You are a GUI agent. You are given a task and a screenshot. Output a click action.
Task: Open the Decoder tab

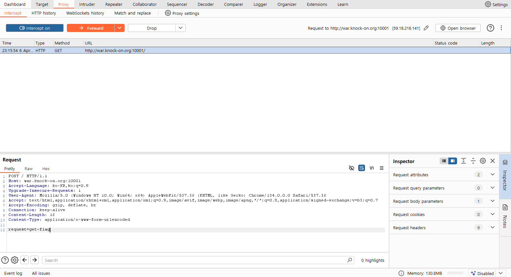pos(206,4)
